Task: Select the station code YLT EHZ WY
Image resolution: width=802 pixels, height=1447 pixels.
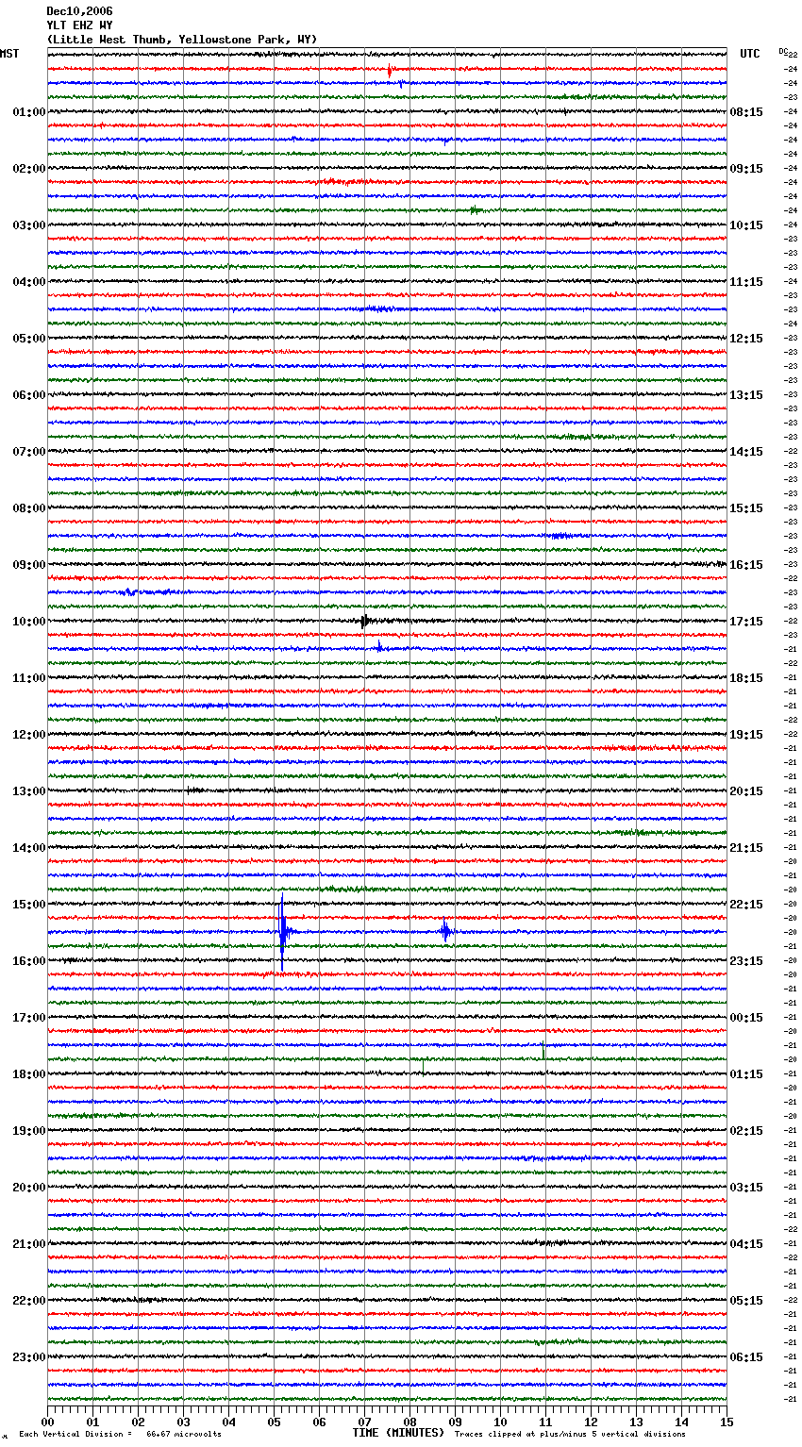Action: (x=79, y=25)
